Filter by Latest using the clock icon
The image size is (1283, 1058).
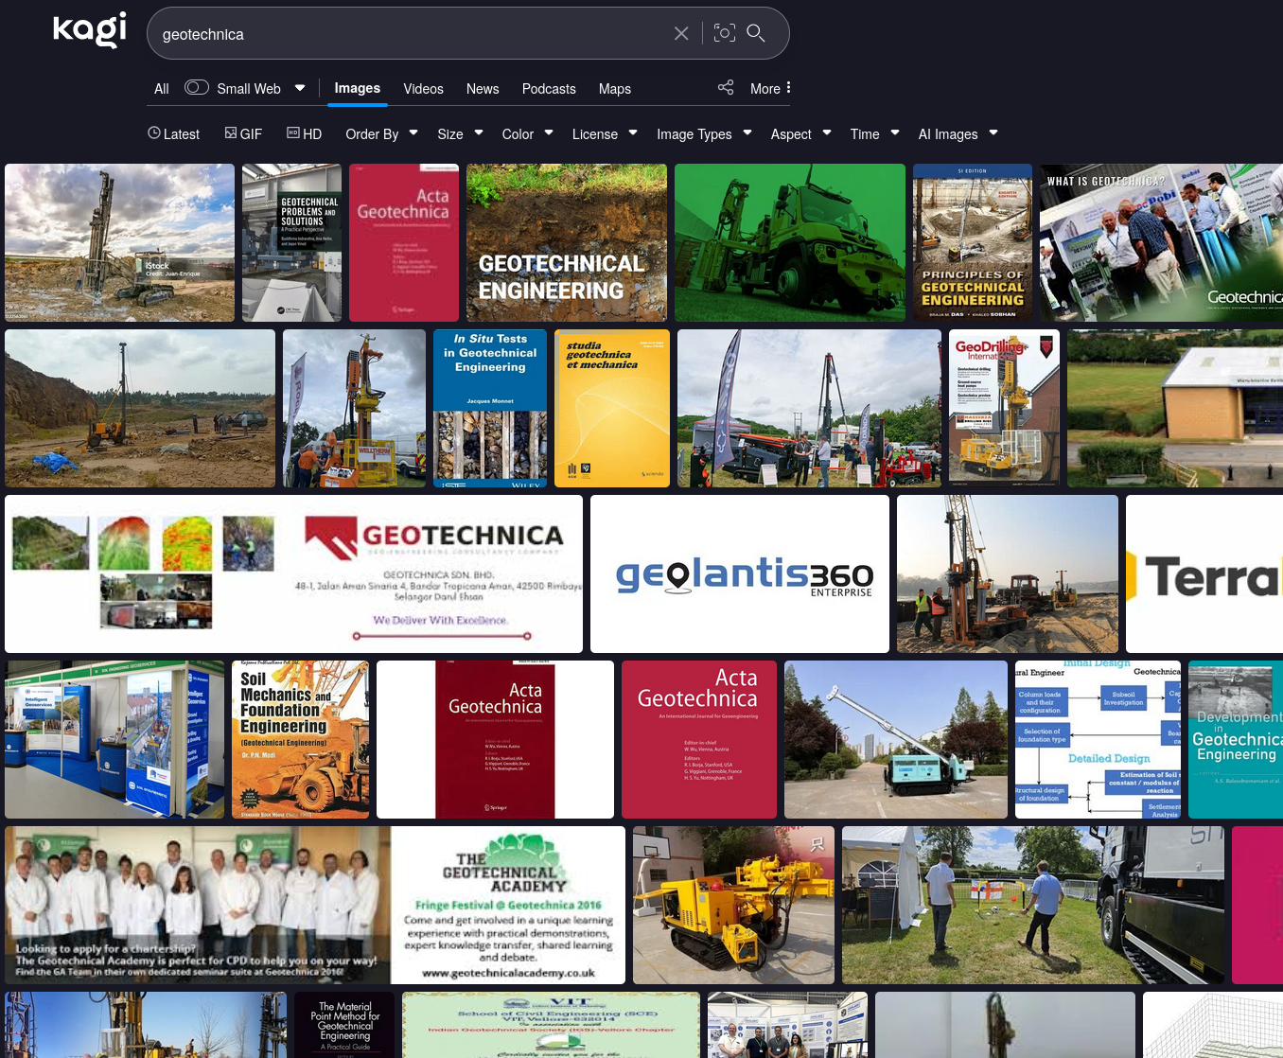point(173,133)
